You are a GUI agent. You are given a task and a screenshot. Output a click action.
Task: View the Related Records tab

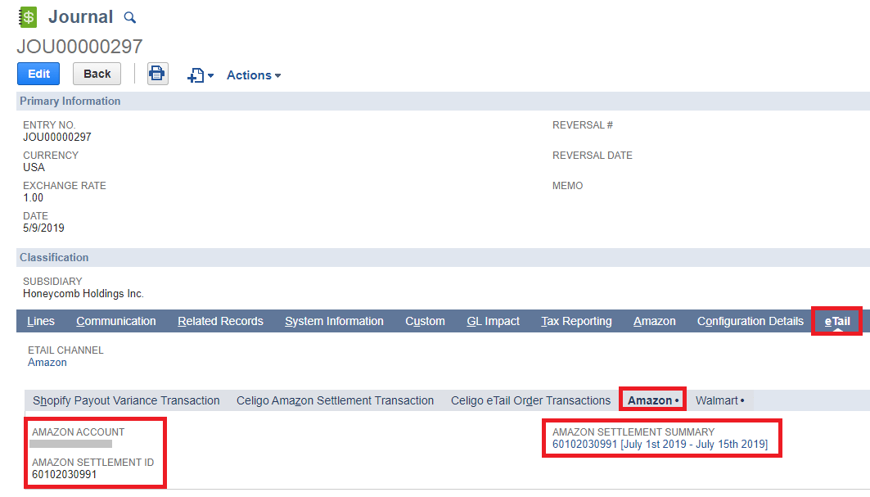point(220,321)
